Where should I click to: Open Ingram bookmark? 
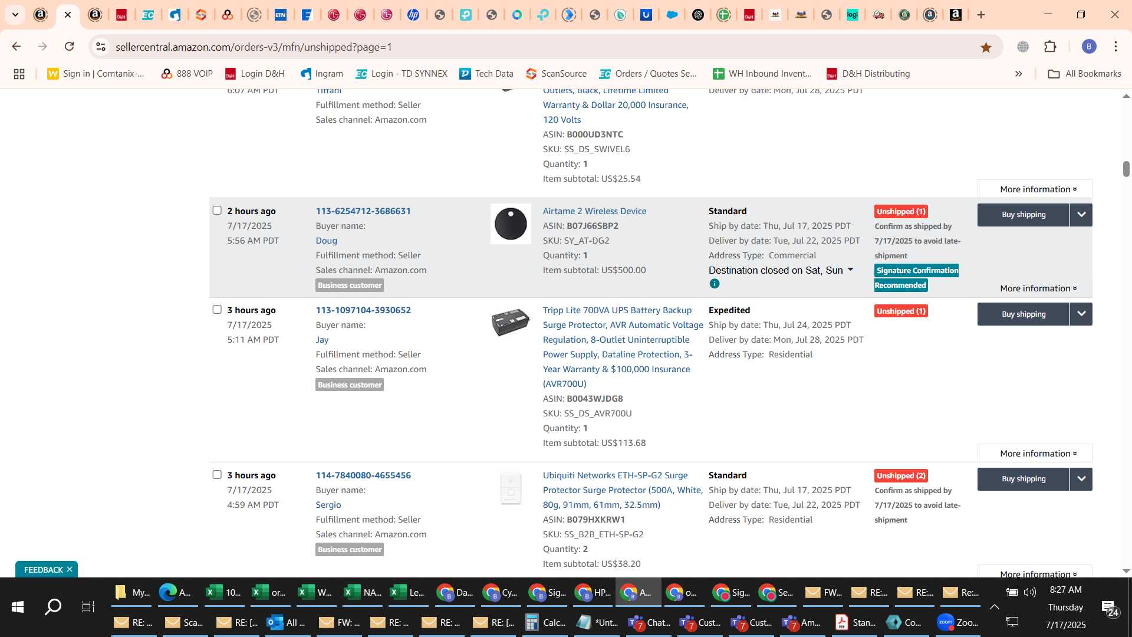pos(322,74)
